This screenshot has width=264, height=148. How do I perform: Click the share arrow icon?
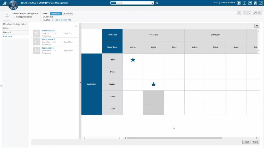(250, 3)
